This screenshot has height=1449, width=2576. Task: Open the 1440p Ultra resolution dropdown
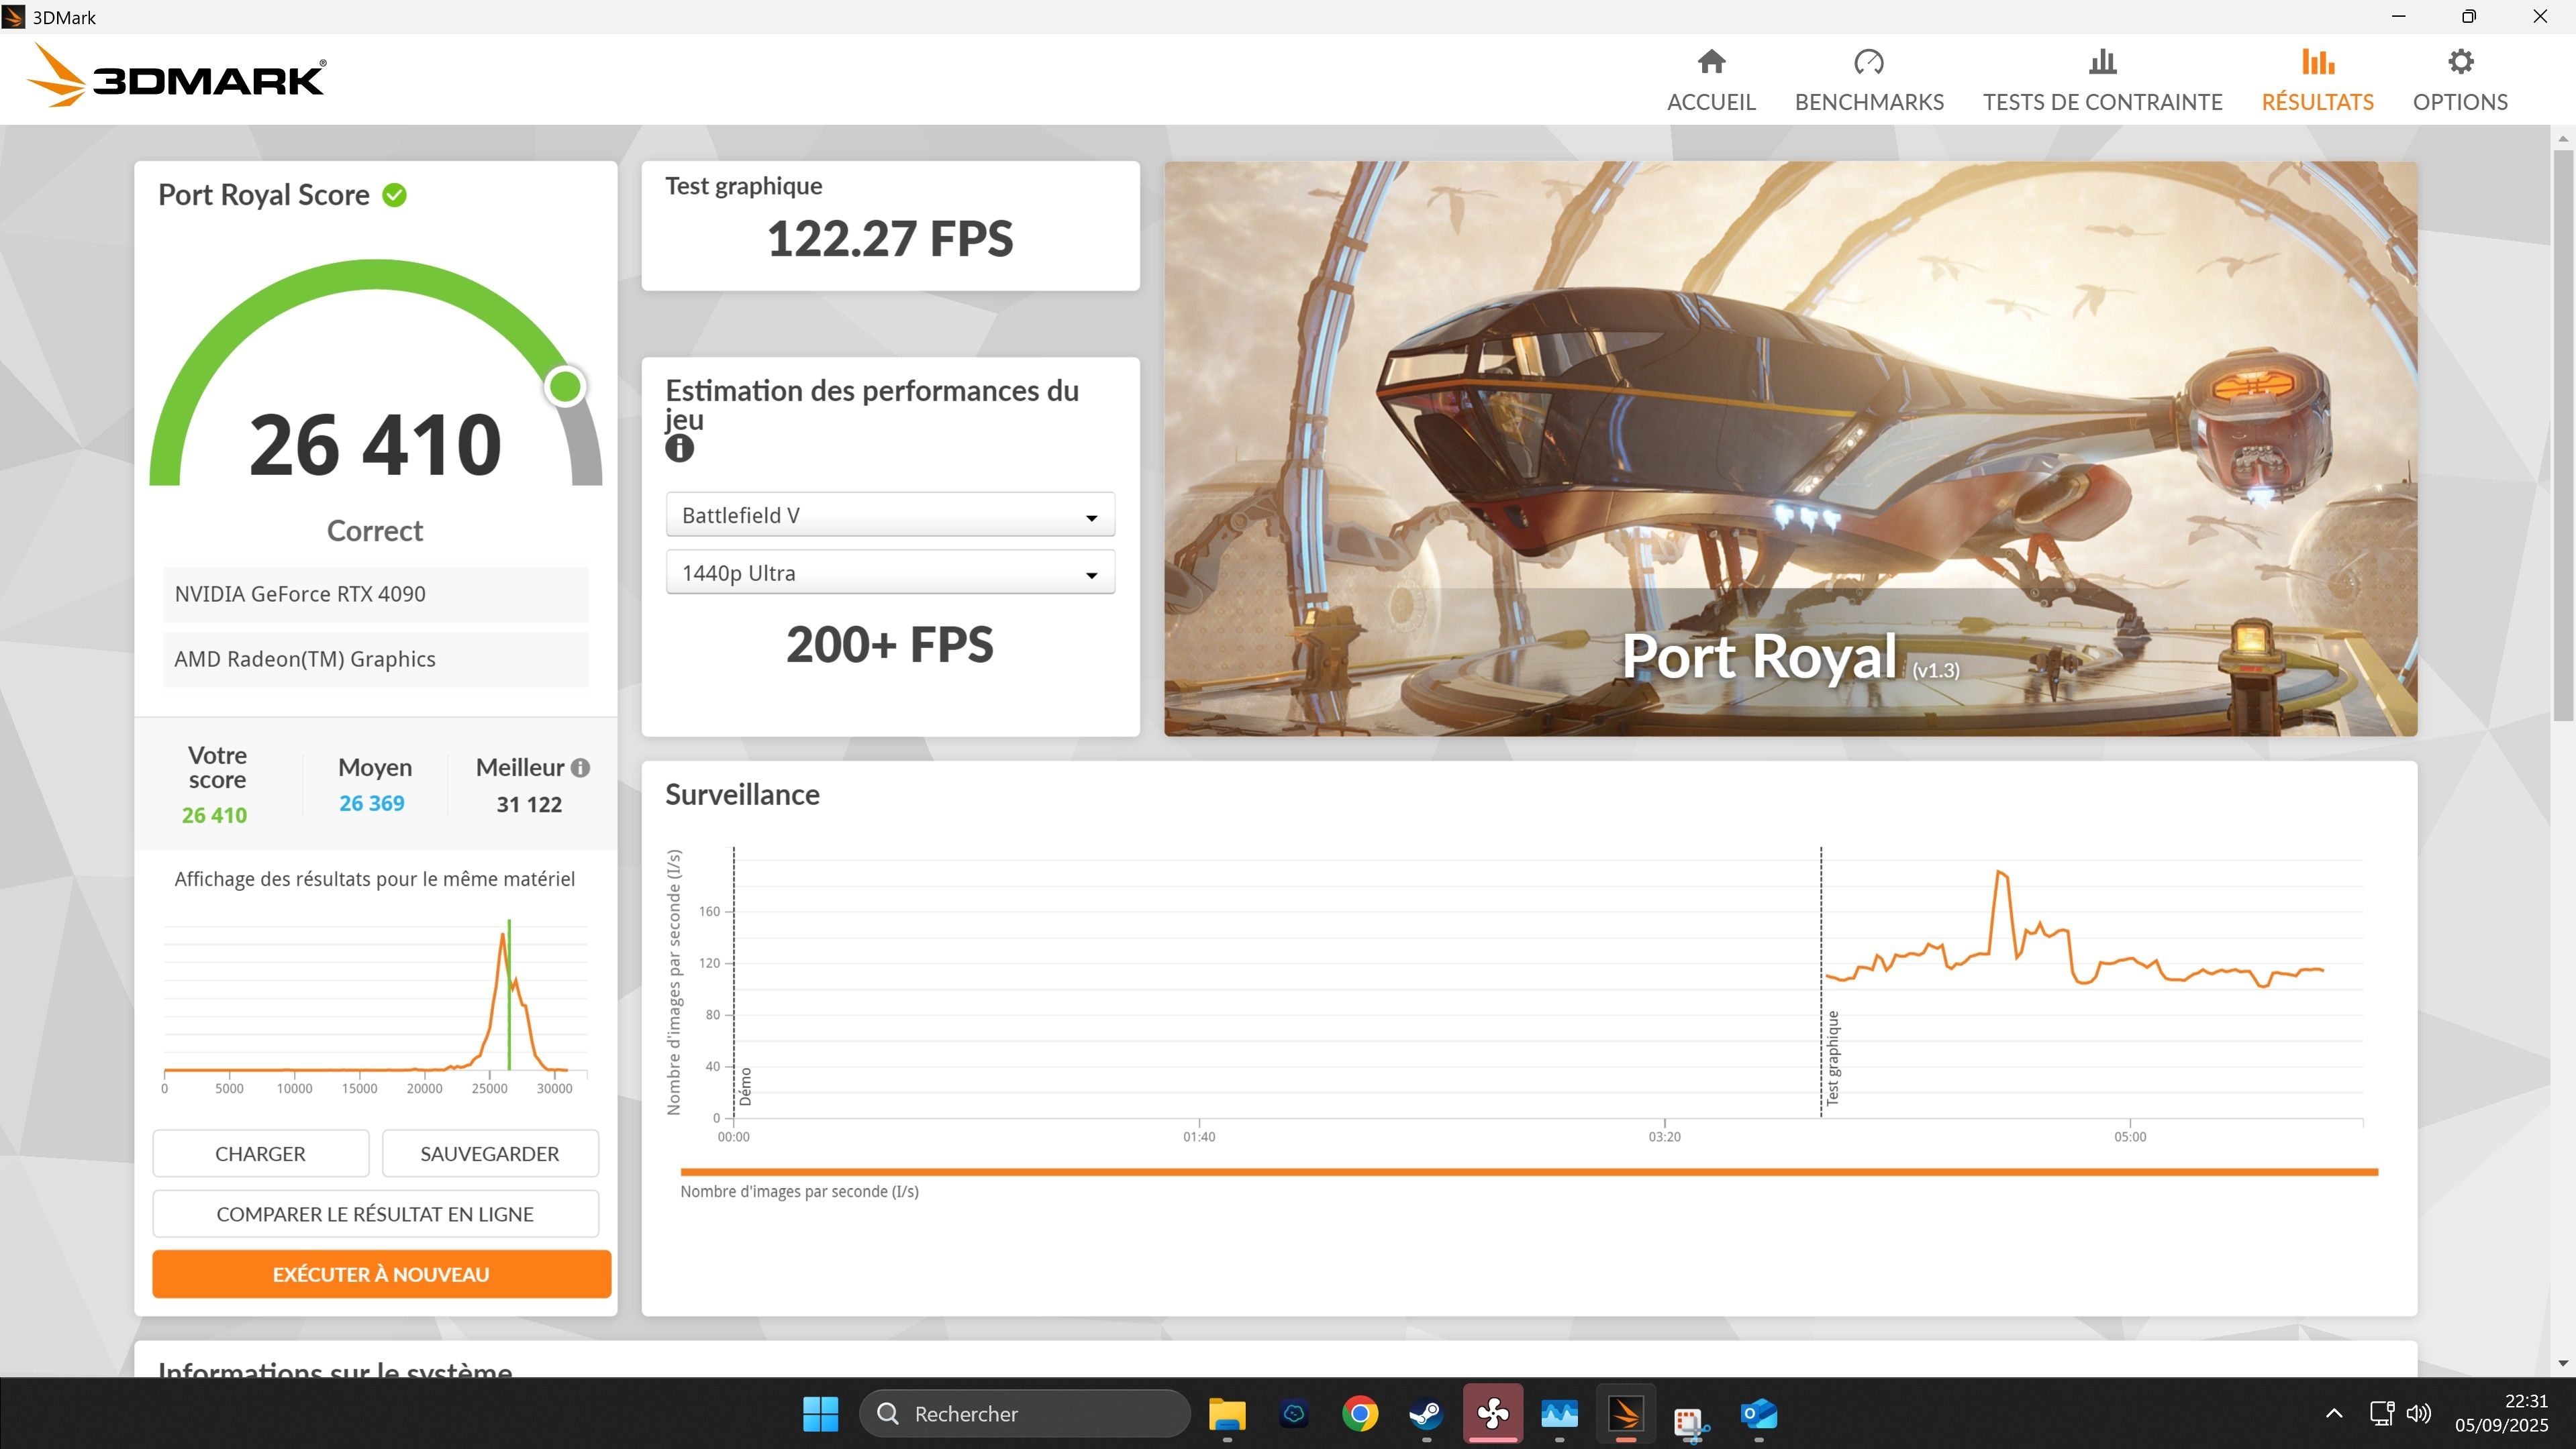click(x=890, y=573)
